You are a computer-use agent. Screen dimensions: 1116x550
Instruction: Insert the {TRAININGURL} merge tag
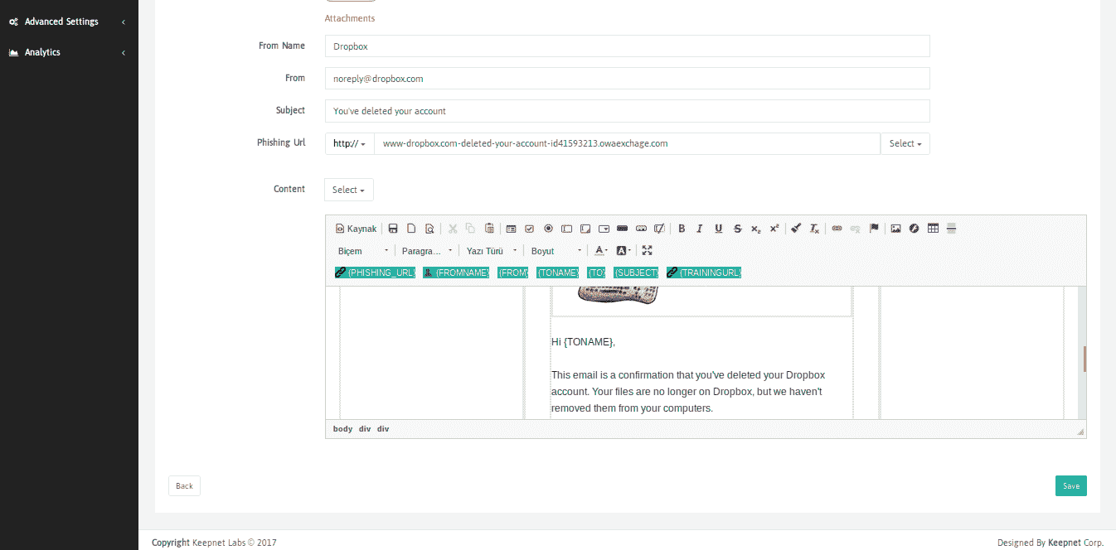pyautogui.click(x=704, y=273)
